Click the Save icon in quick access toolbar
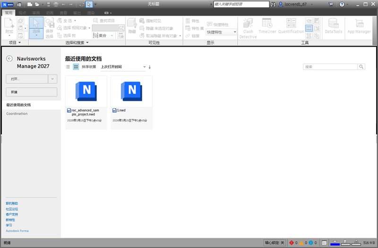 tap(49, 4)
